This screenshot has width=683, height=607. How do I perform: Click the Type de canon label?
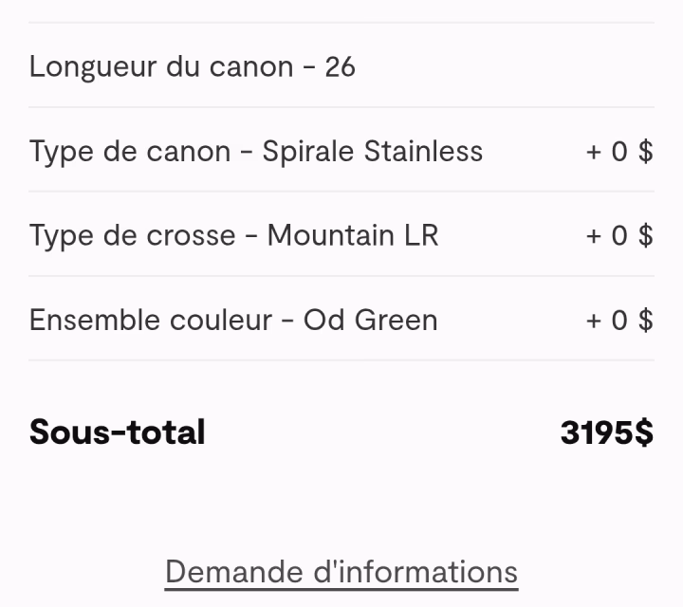pyautogui.click(x=130, y=152)
